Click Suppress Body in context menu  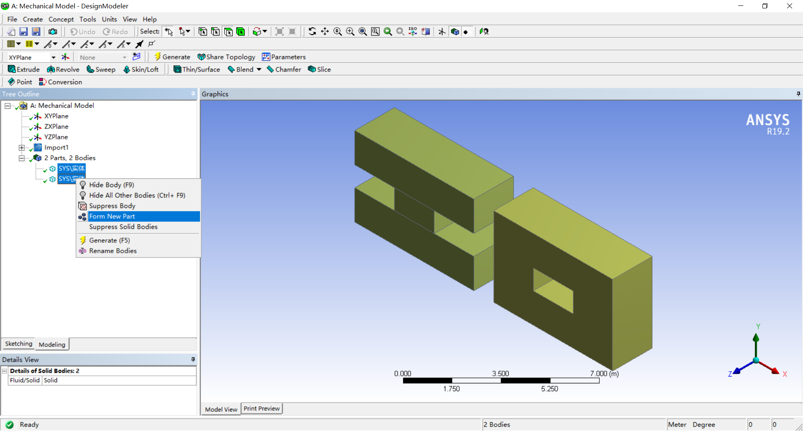[x=112, y=206]
